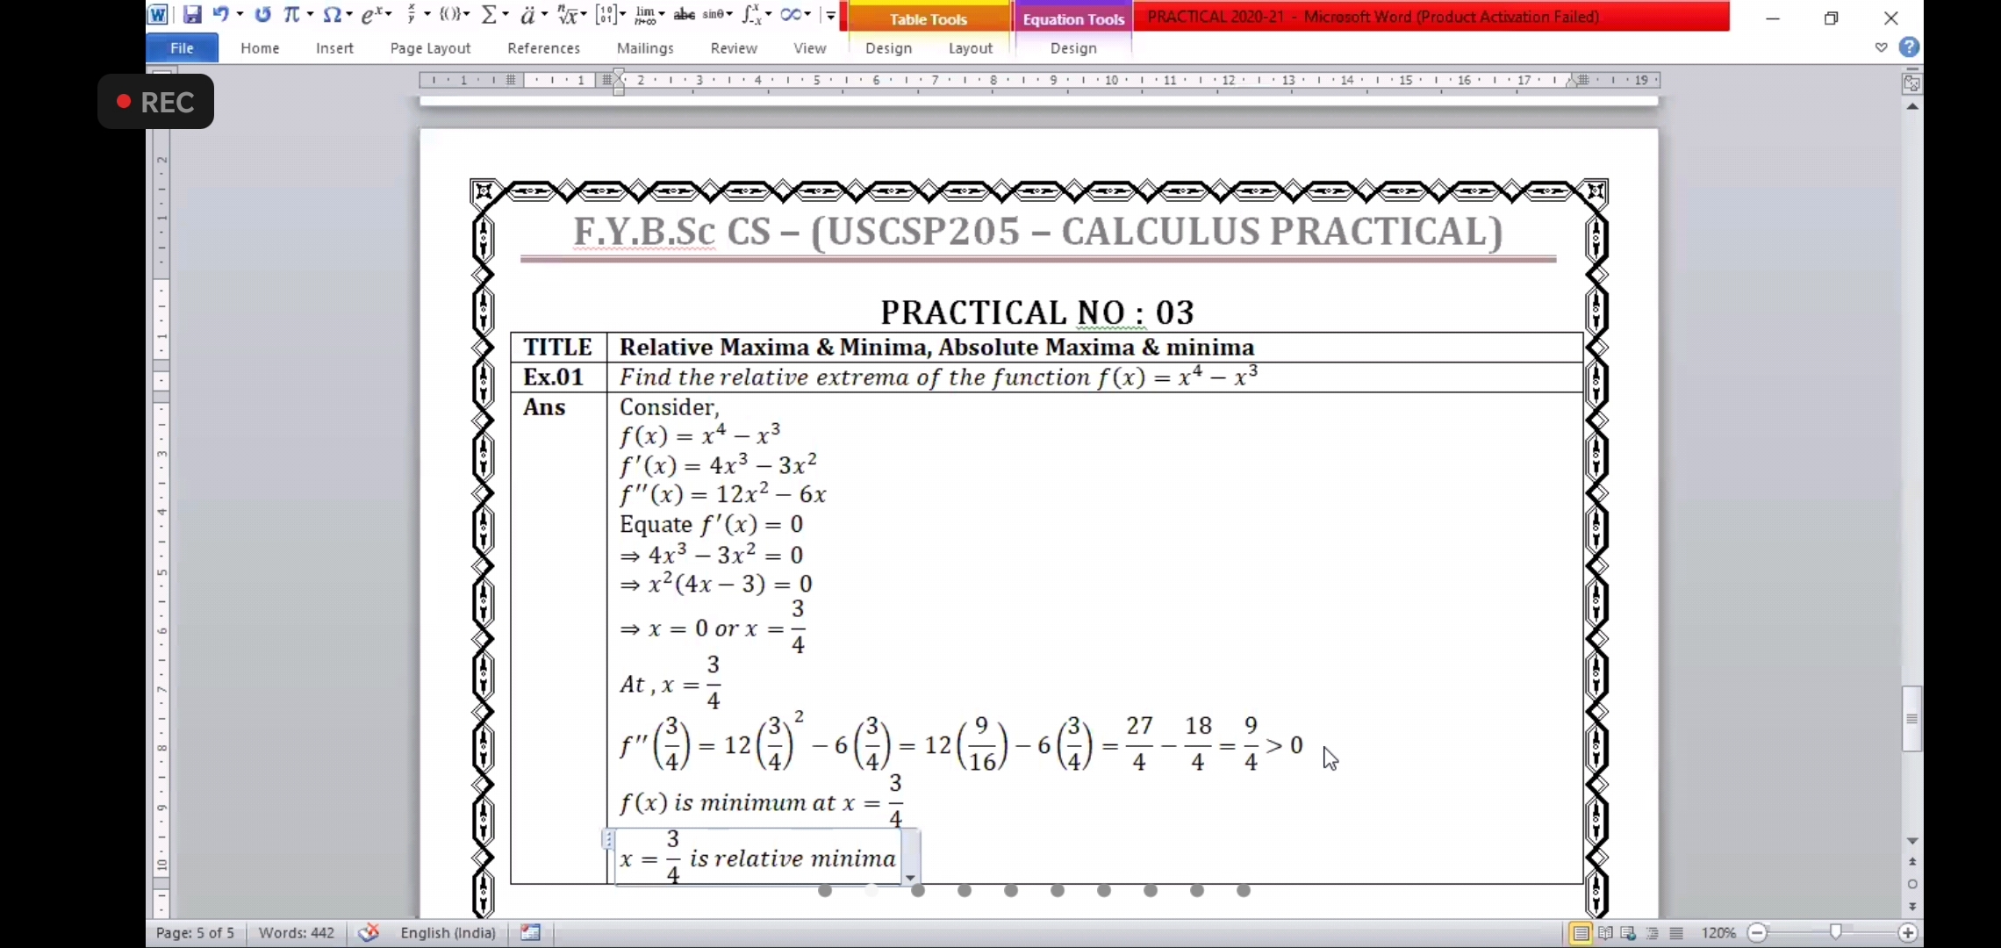Expand the Omega symbol dropdown arrow

[348, 15]
